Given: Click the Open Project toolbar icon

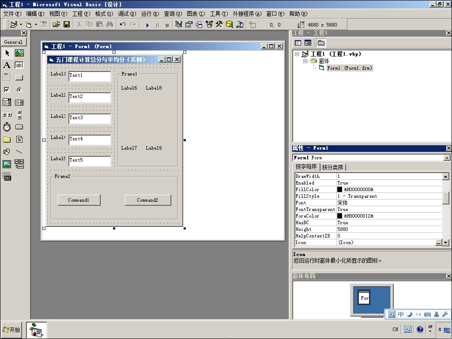Looking at the screenshot, I should pos(56,25).
